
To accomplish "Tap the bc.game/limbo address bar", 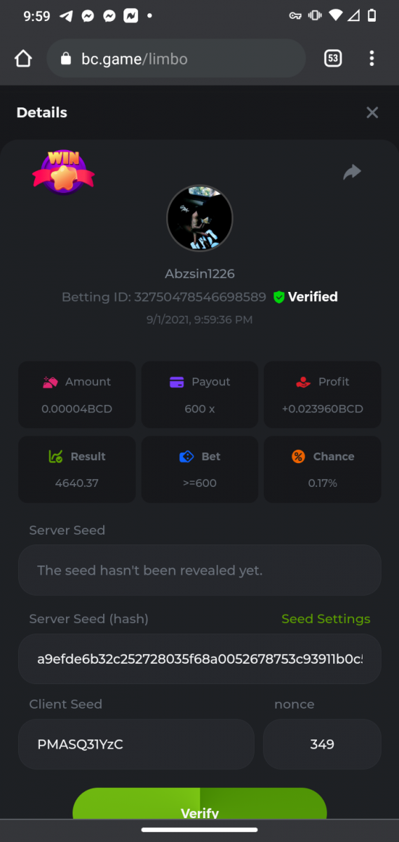I will pyautogui.click(x=176, y=59).
